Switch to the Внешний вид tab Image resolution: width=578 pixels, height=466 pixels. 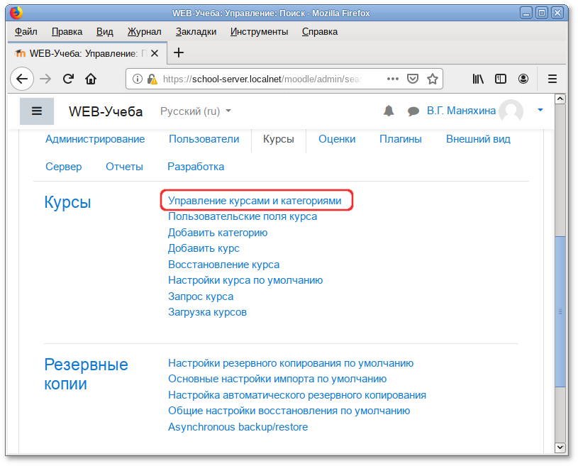point(478,139)
